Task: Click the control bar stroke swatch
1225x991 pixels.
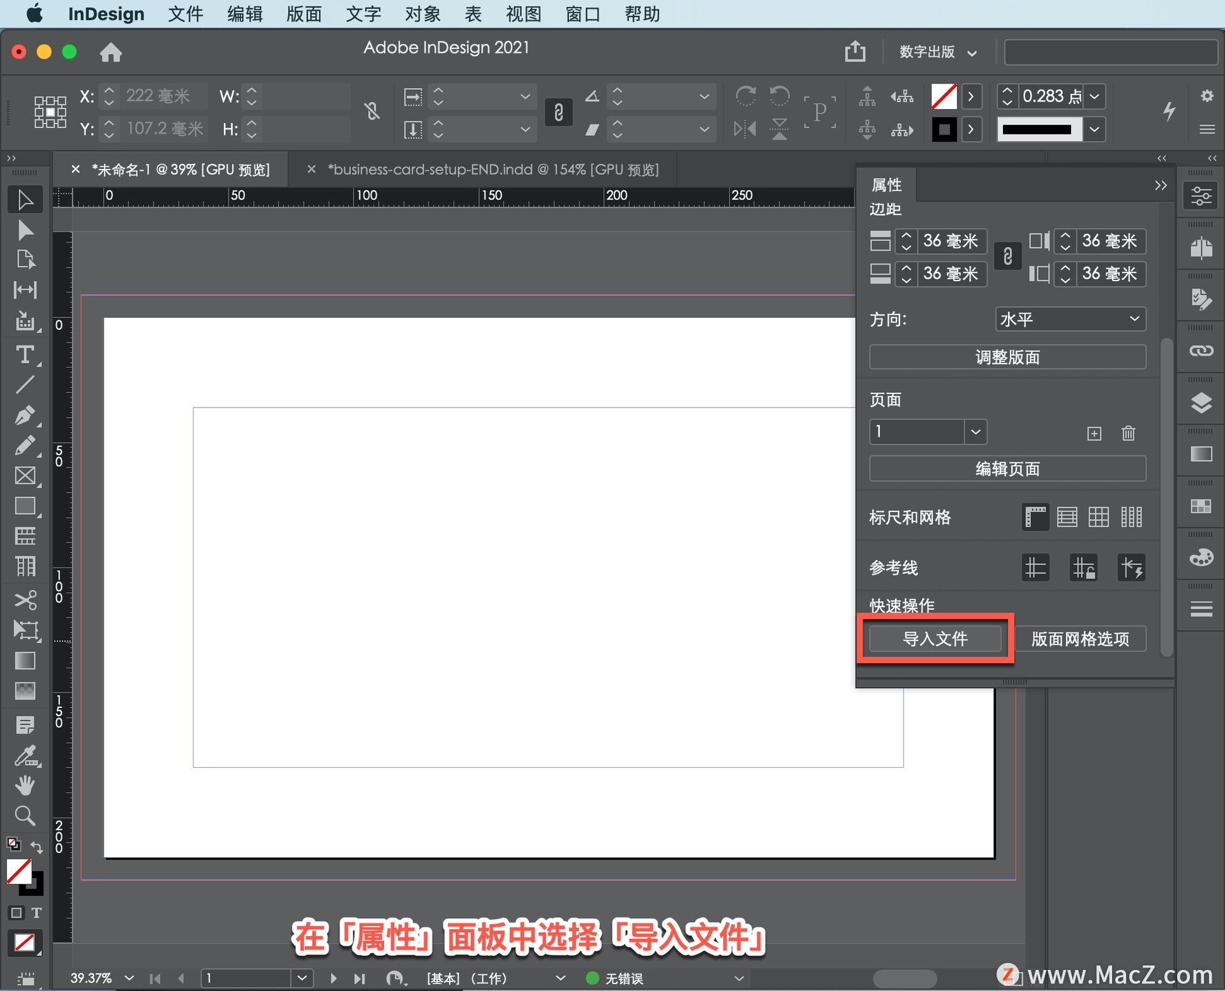Action: pyautogui.click(x=944, y=129)
